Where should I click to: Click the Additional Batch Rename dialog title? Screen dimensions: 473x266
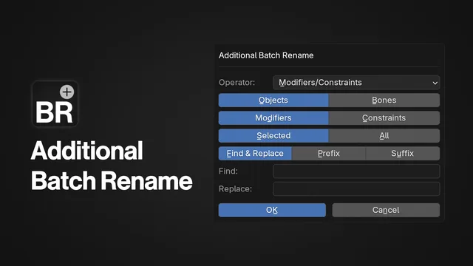[x=266, y=55]
